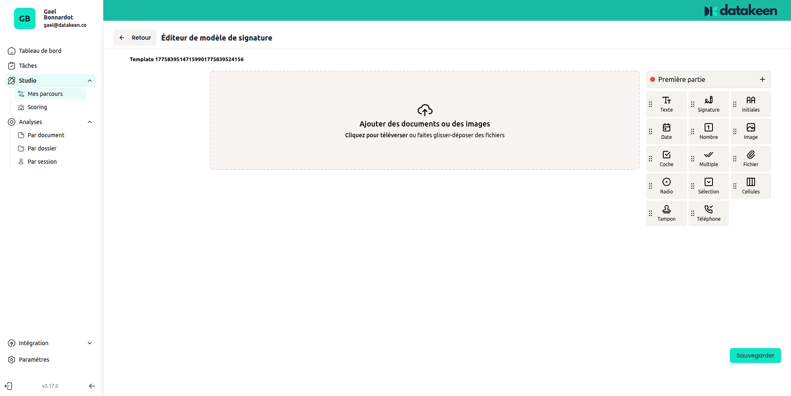
Task: Select the Initiales field tool
Action: point(750,103)
